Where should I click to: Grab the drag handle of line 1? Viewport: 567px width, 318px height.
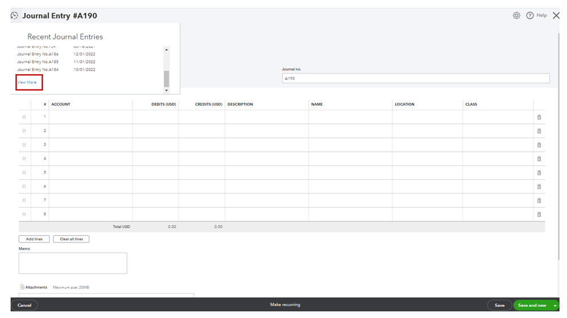coord(24,117)
